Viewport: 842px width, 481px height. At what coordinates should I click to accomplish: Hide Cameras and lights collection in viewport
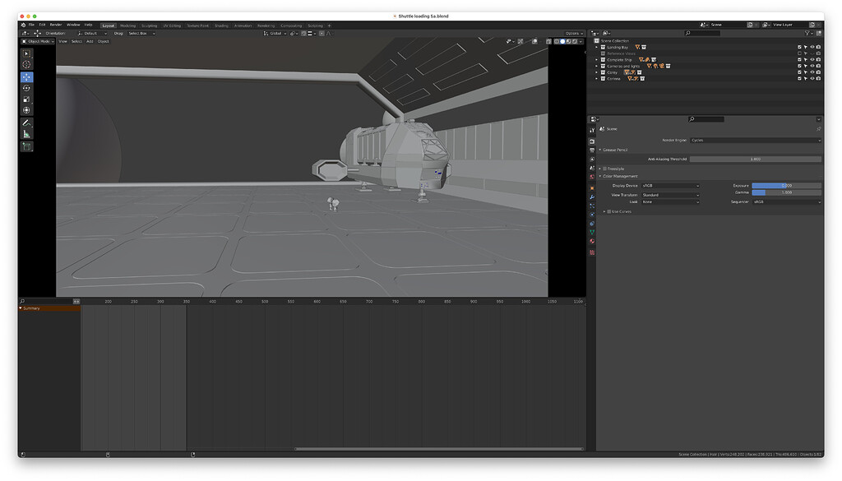coord(812,66)
